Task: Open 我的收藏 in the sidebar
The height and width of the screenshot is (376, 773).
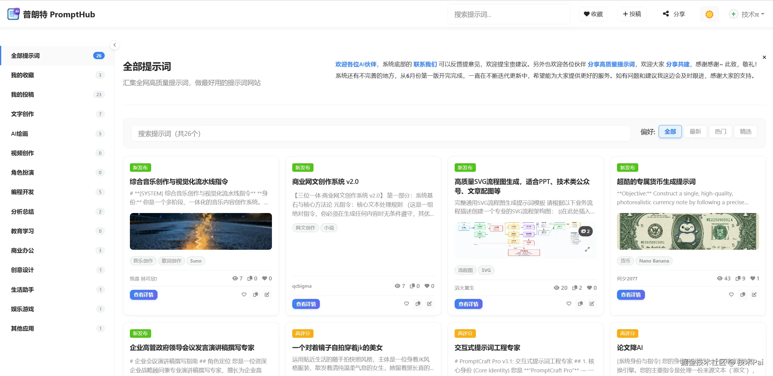Action: click(x=22, y=75)
